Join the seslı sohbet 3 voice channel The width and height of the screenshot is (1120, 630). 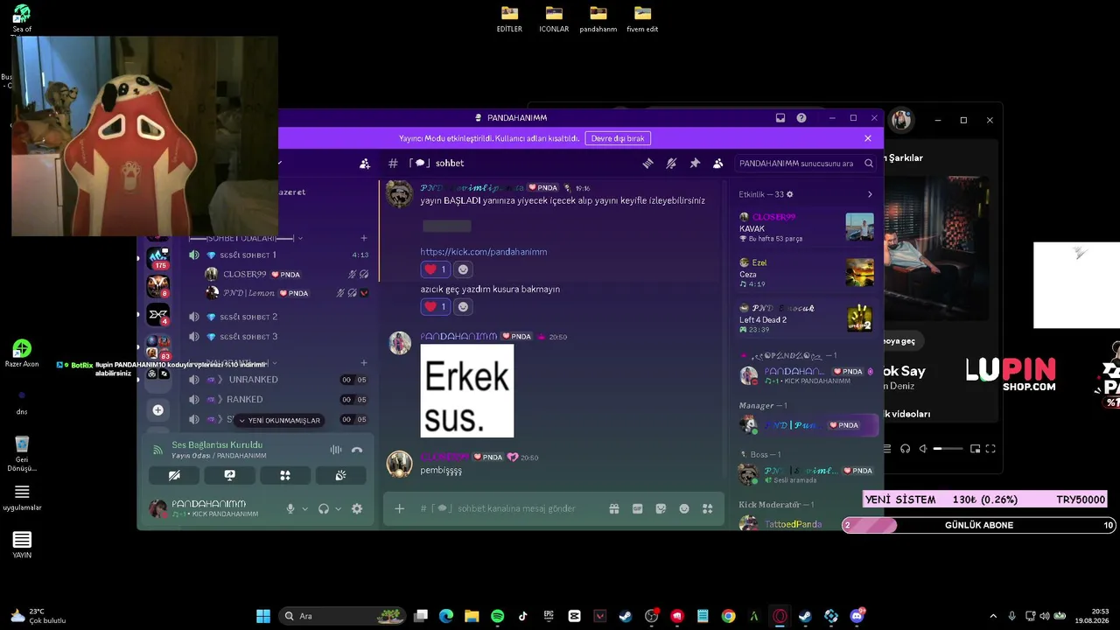coord(280,337)
